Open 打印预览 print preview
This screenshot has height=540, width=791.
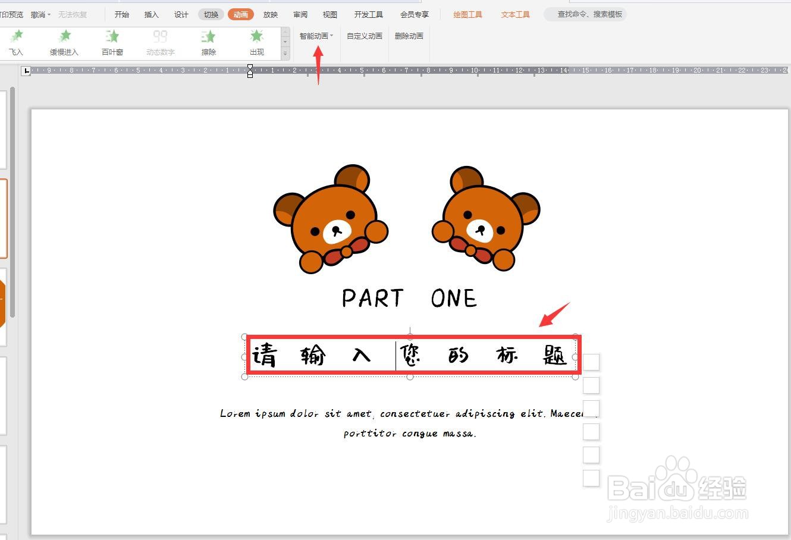[x=12, y=14]
